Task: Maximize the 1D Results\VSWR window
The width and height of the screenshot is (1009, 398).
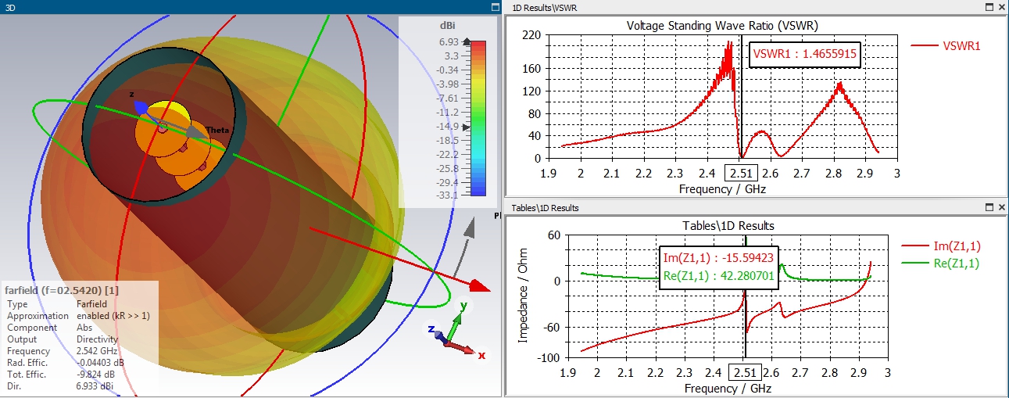Action: (989, 7)
